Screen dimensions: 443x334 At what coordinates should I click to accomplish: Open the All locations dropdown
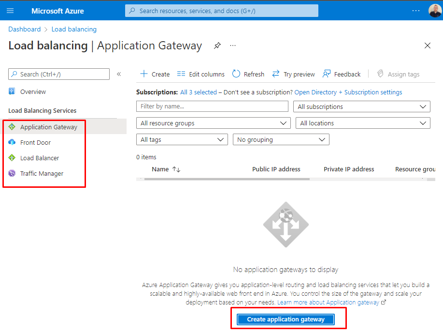(x=362, y=123)
